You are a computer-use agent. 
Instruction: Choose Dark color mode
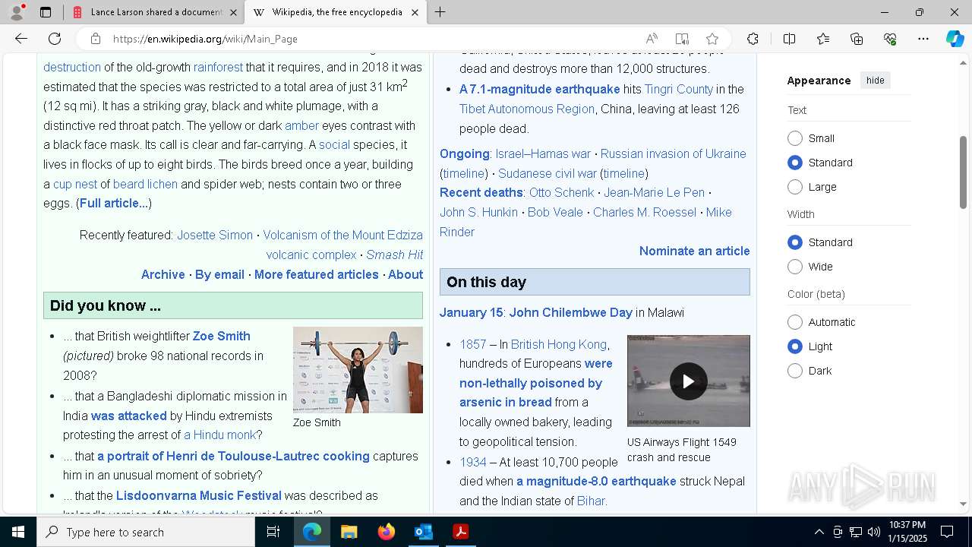pyautogui.click(x=795, y=371)
